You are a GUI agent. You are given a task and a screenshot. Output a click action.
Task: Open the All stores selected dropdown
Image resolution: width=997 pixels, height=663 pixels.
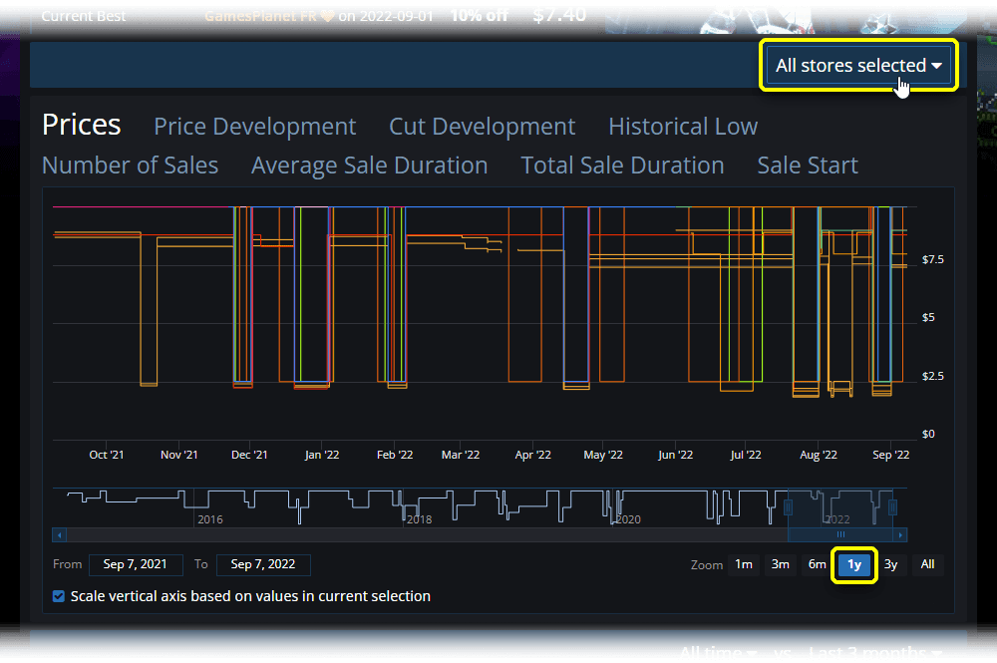tap(858, 66)
